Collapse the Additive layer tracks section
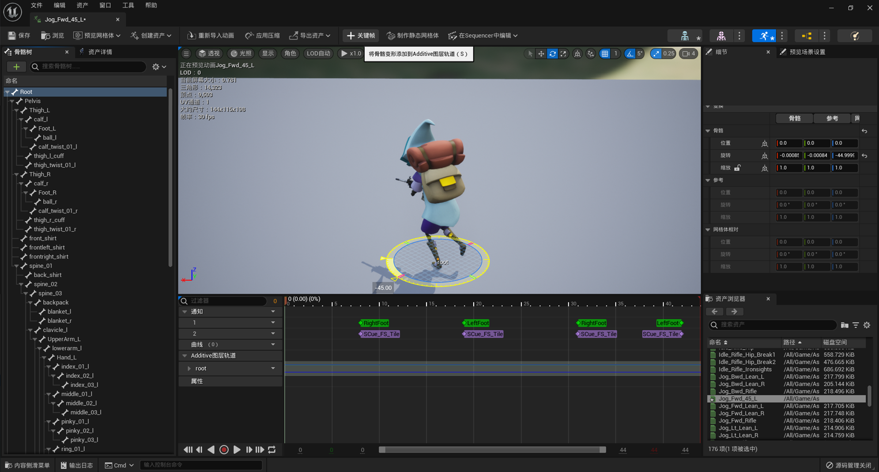The height and width of the screenshot is (472, 879). coord(185,355)
